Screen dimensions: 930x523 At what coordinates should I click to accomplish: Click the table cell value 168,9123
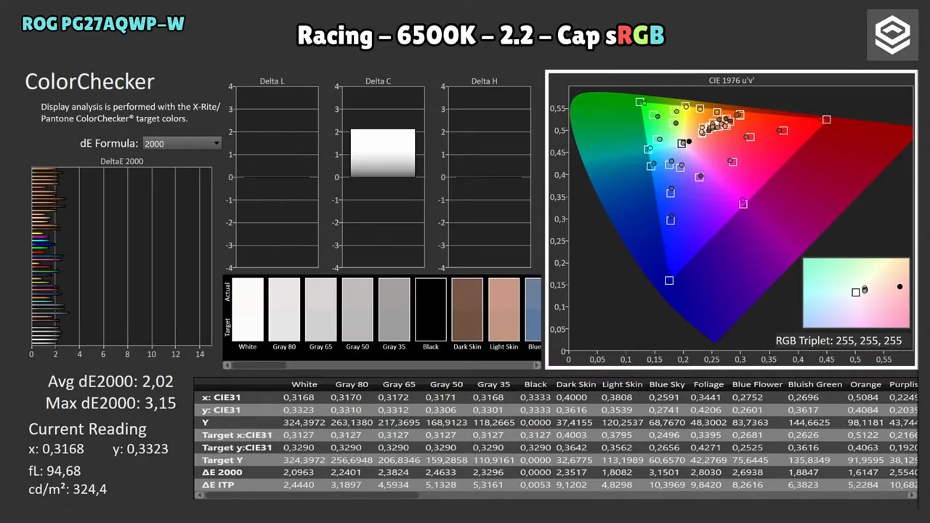tap(445, 422)
